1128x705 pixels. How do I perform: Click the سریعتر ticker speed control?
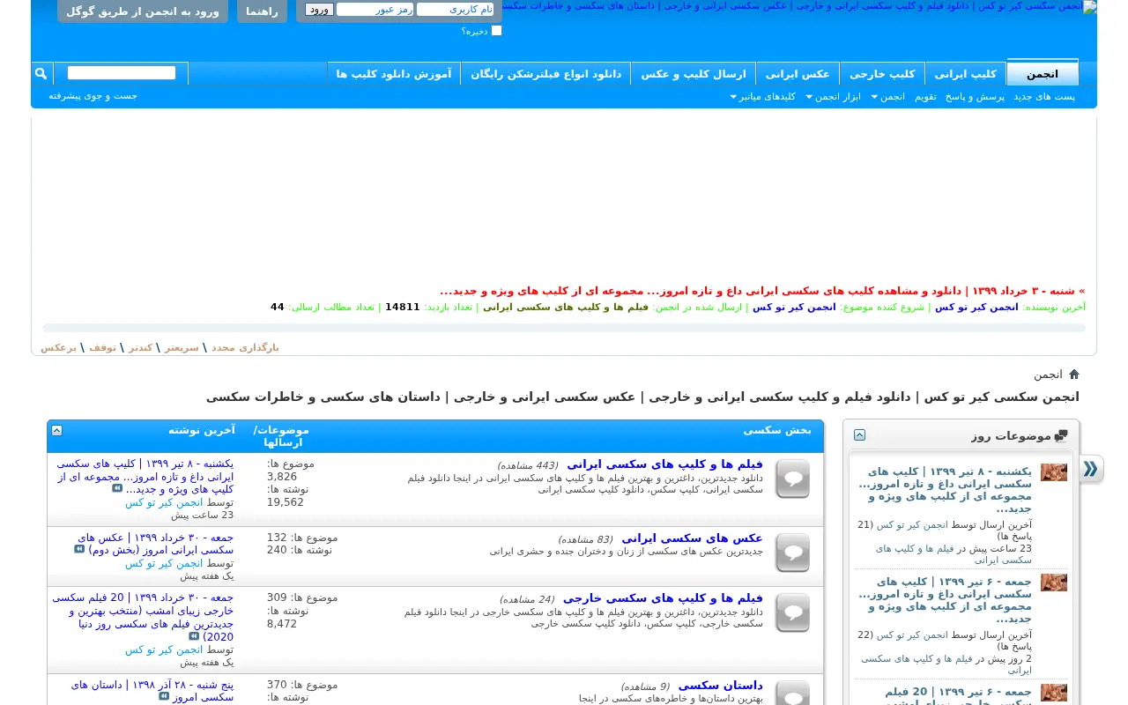182,347
